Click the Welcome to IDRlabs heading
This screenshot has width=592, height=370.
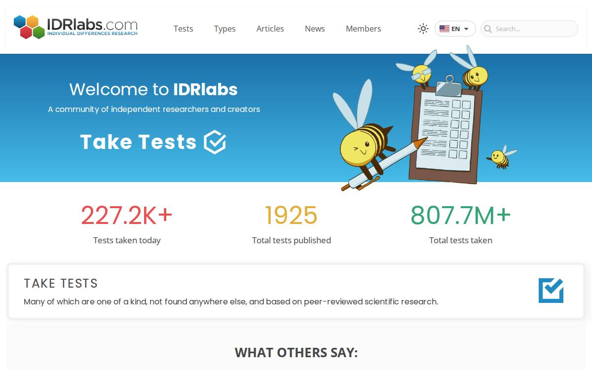click(153, 89)
